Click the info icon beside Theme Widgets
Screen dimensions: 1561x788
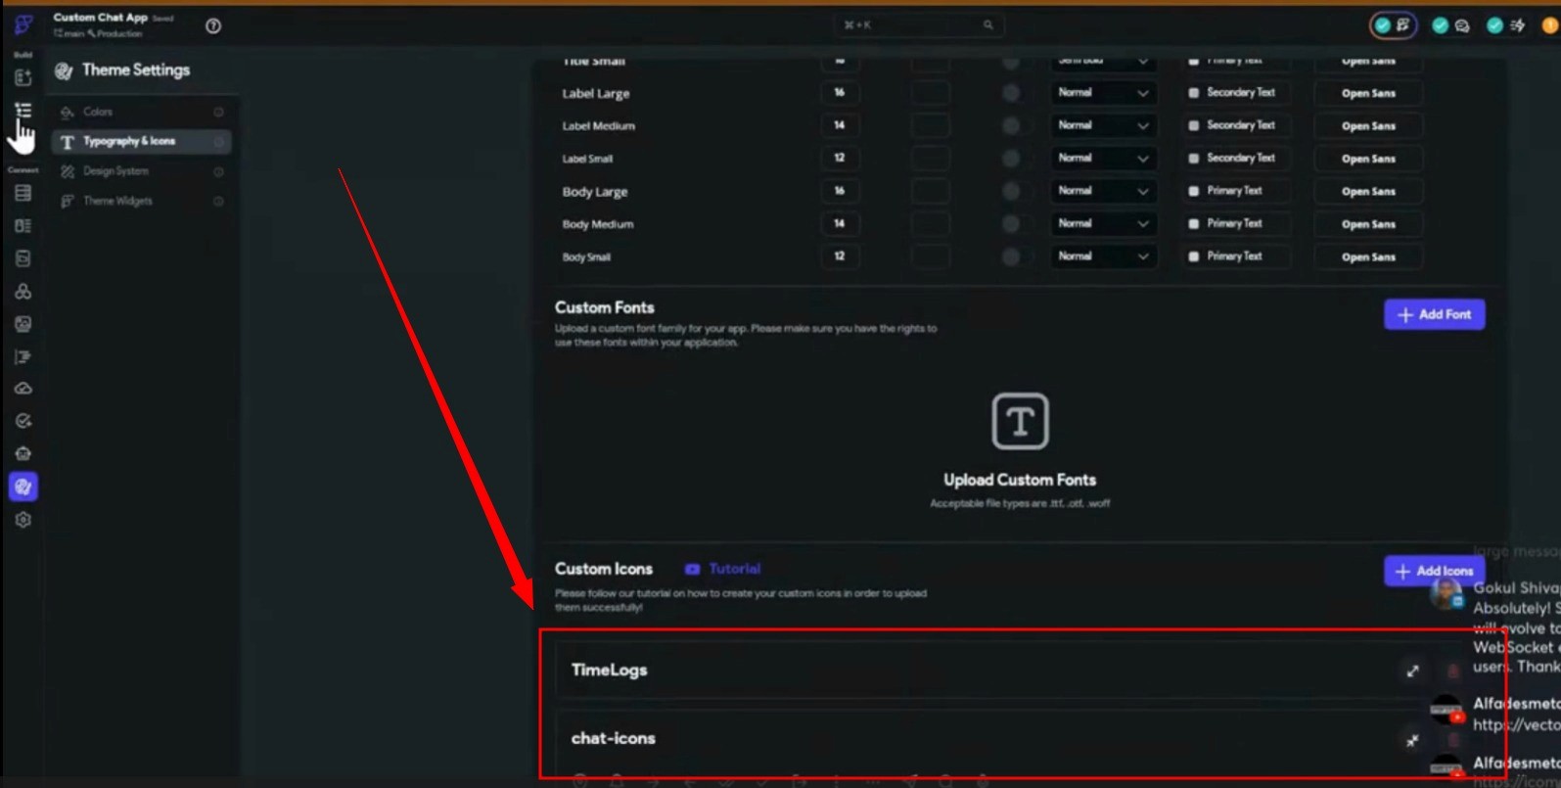218,201
